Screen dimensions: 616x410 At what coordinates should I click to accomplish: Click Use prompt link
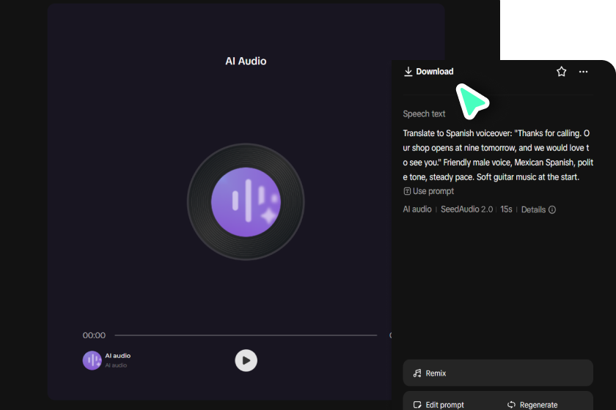click(x=428, y=191)
